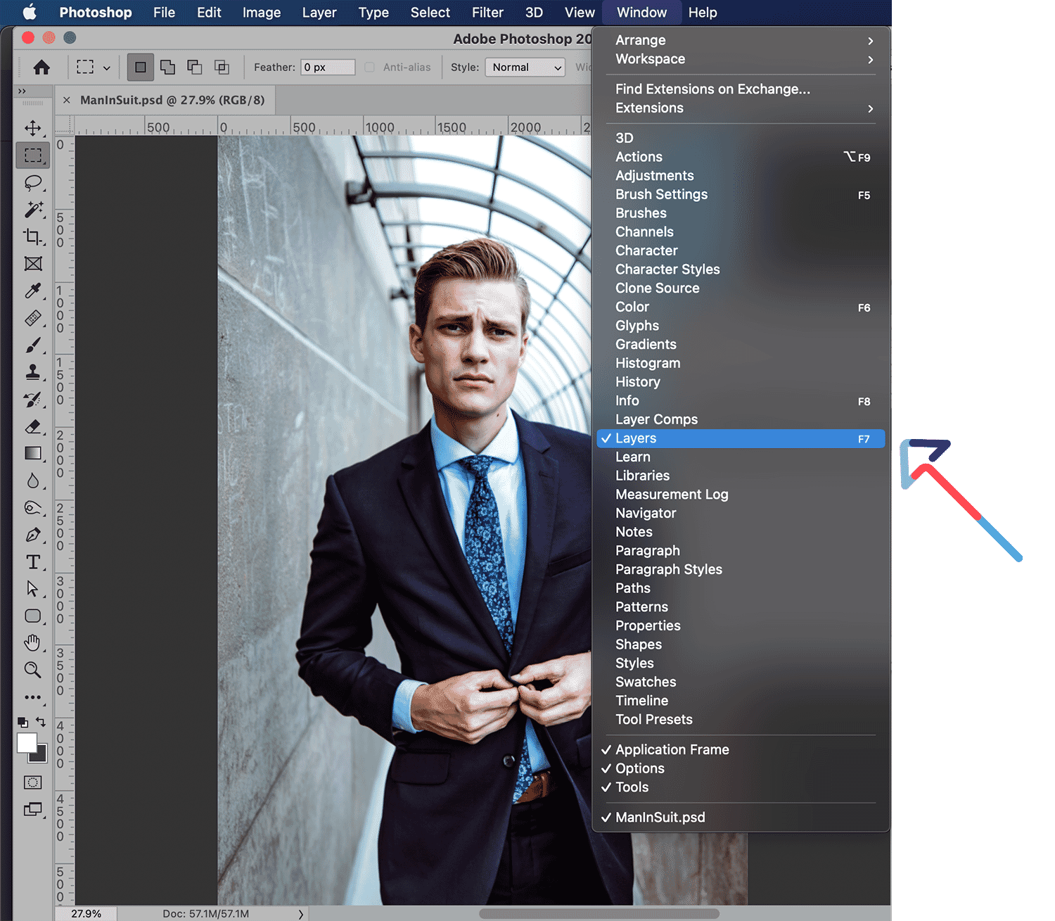The width and height of the screenshot is (1055, 921).
Task: Activate the Zoom tool in toolbar
Action: click(32, 670)
